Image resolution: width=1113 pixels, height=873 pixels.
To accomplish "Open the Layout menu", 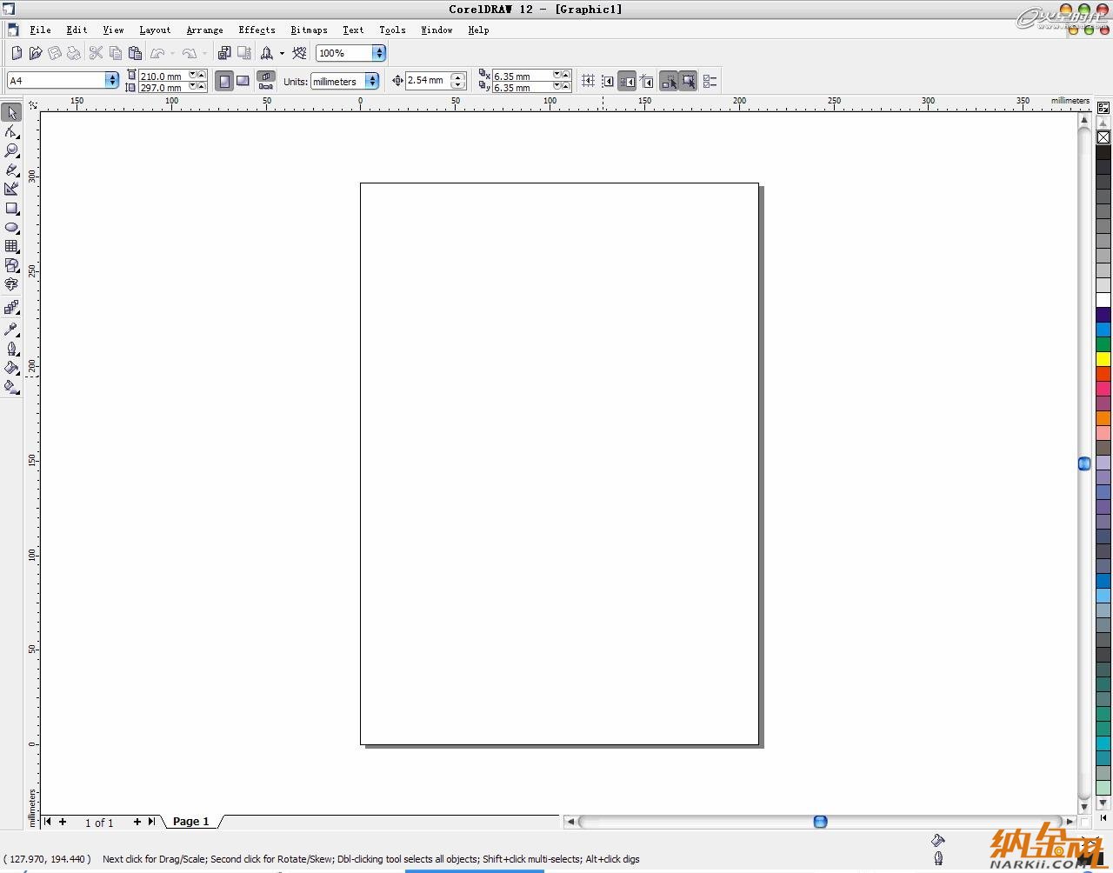I will [155, 30].
